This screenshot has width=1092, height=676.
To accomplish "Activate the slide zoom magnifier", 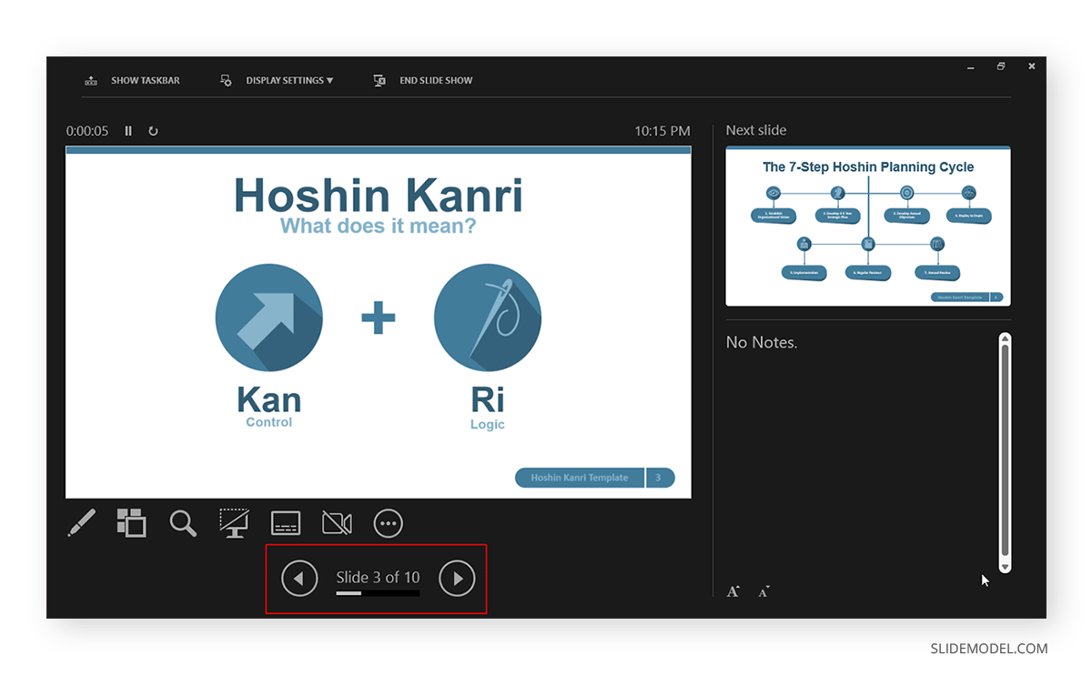I will pos(182,523).
